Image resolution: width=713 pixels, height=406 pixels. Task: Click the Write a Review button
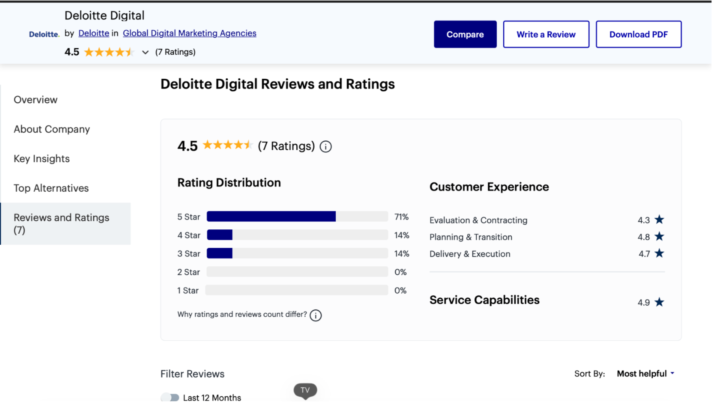pyautogui.click(x=546, y=34)
